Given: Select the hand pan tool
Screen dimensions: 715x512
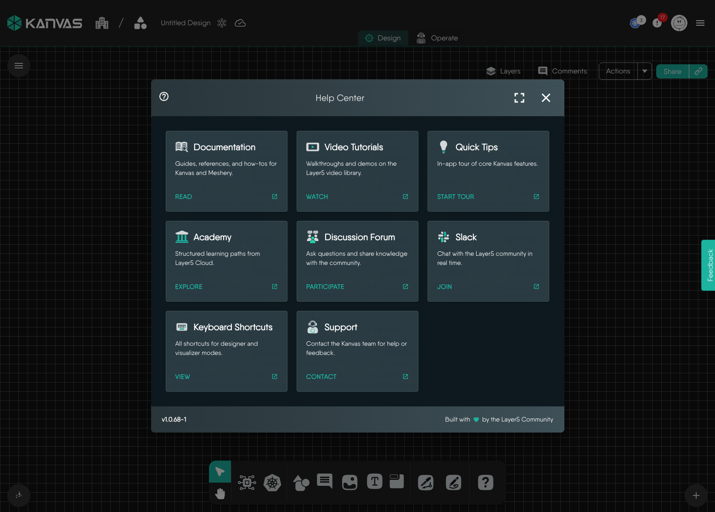Looking at the screenshot, I should 220,494.
